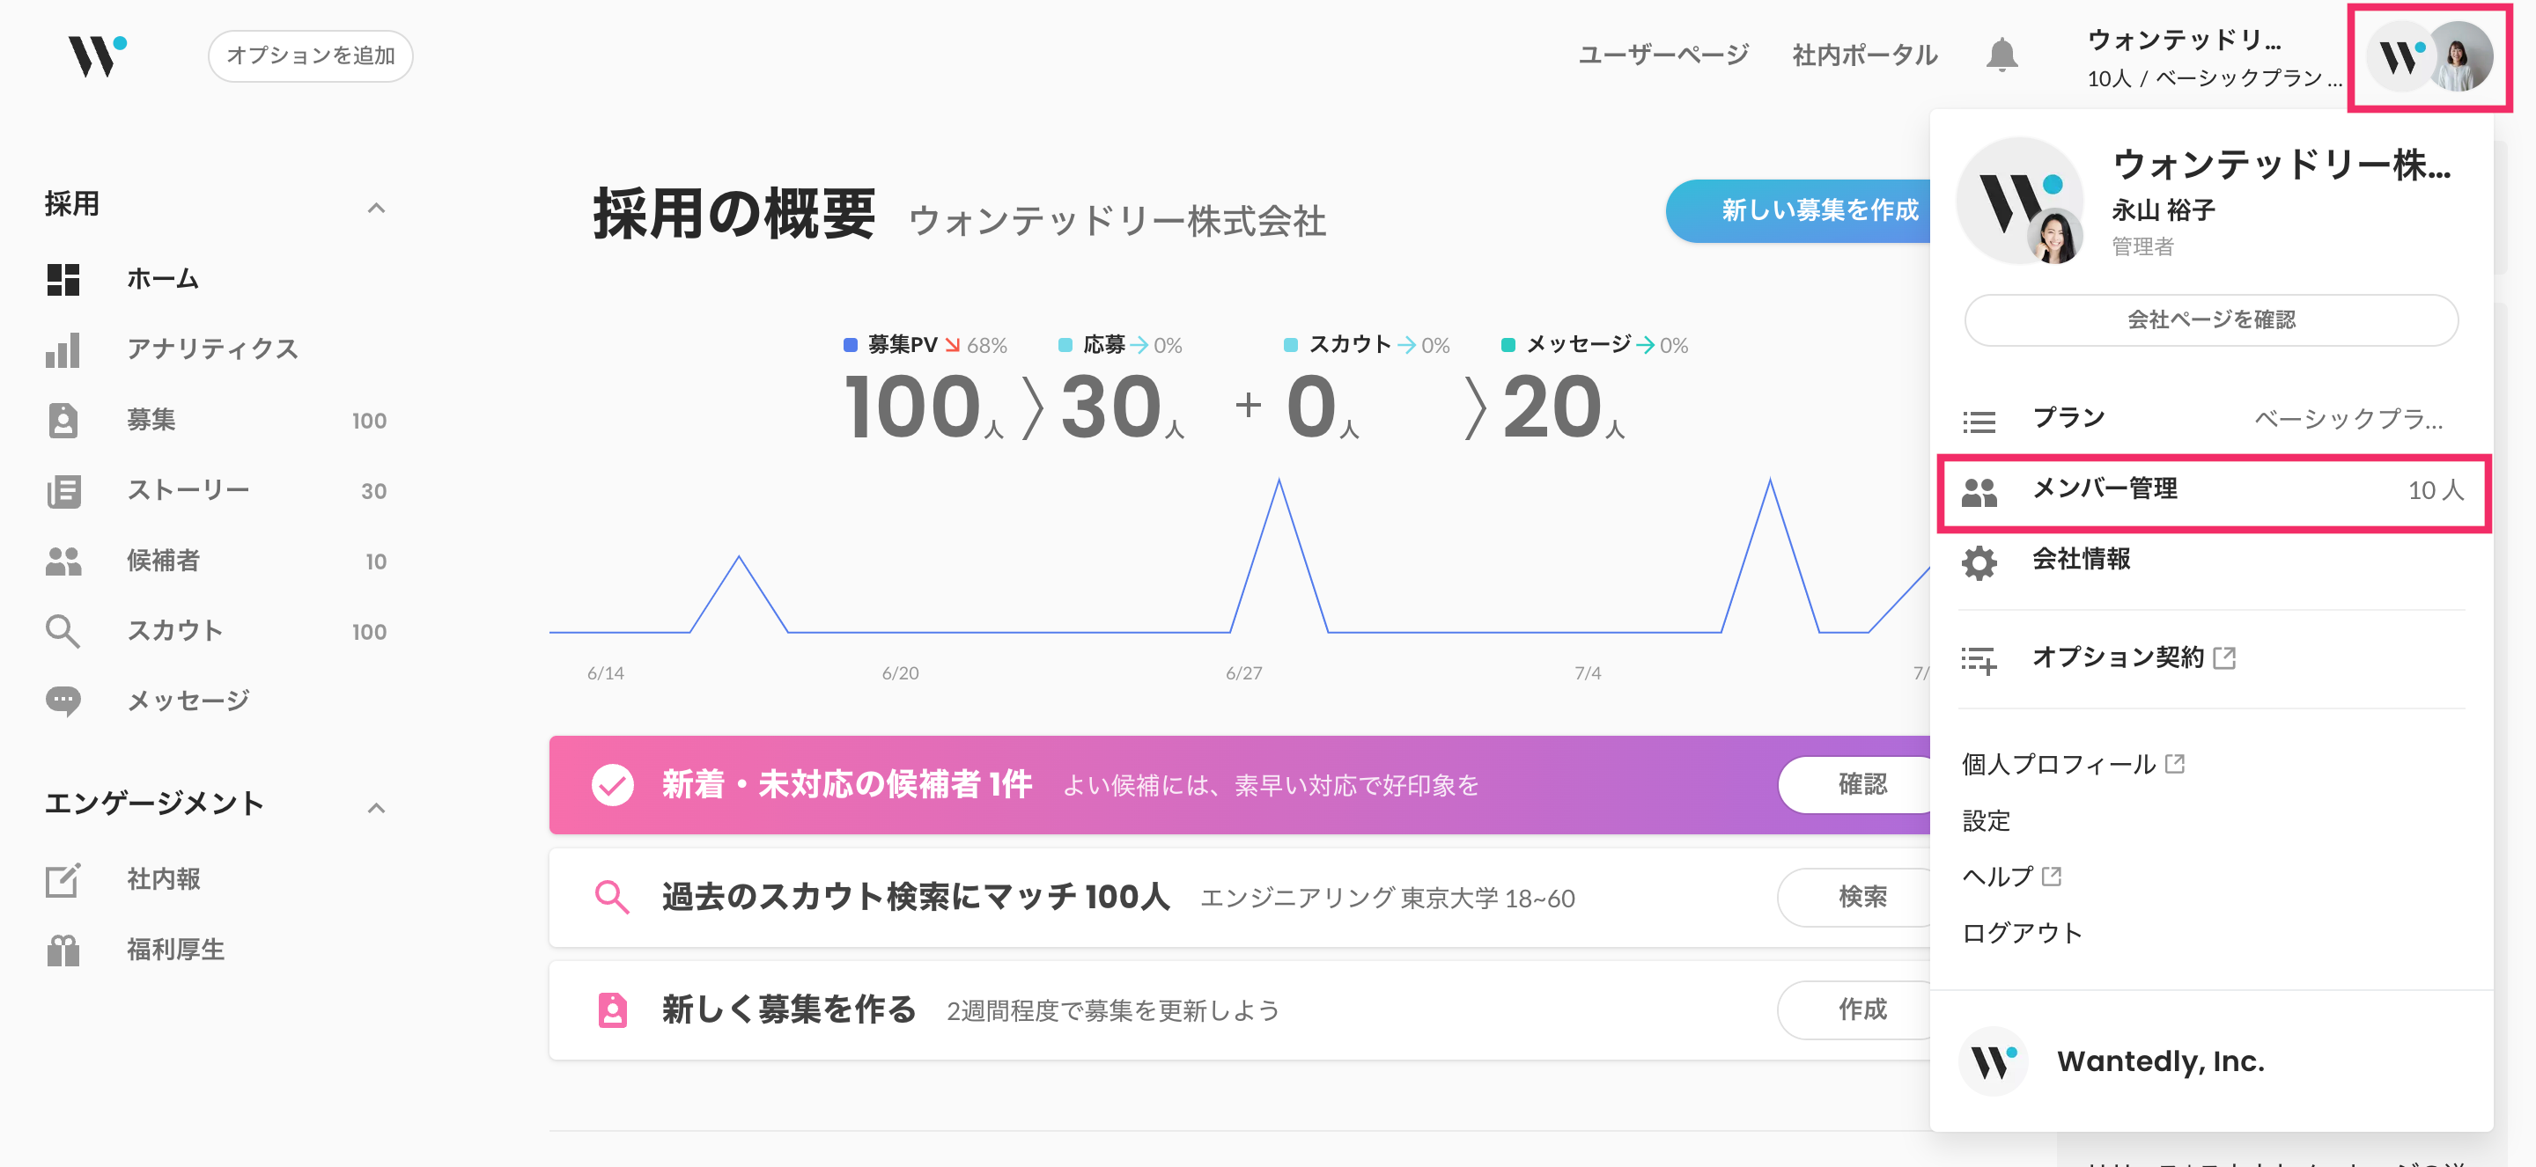The width and height of the screenshot is (2536, 1167).
Task: Click the 会社情報 gear icon
Action: [1978, 561]
